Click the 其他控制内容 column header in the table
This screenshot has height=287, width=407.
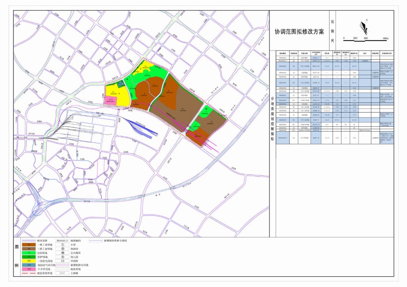pyautogui.click(x=387, y=53)
